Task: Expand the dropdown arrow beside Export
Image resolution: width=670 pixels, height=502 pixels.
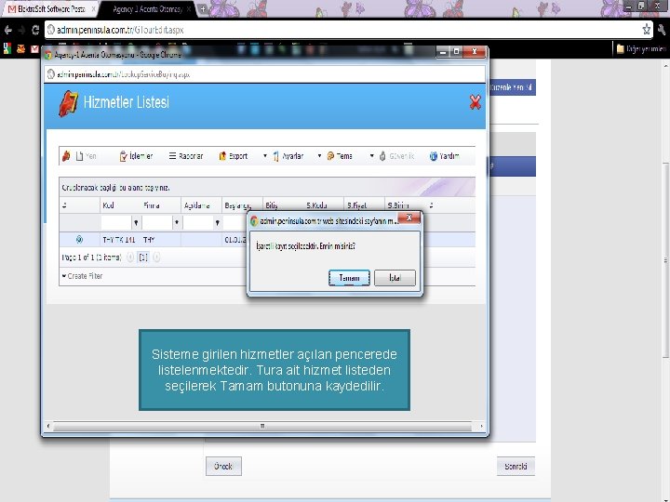Action: [x=265, y=156]
